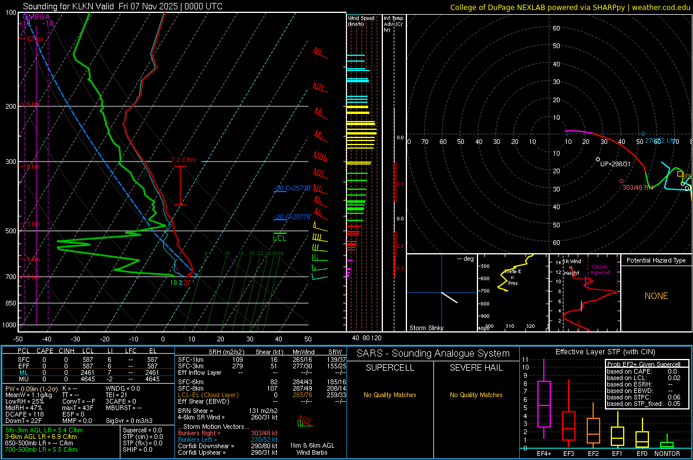The height and width of the screenshot is (460, 693).
Task: Click the 'SHIP = 0.0' index
Action: tap(137, 449)
